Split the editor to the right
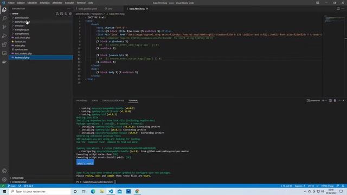The image size is (347, 195). click(x=338, y=9)
